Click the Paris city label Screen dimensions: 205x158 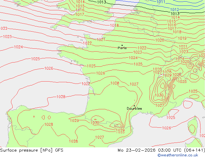(x=122, y=48)
